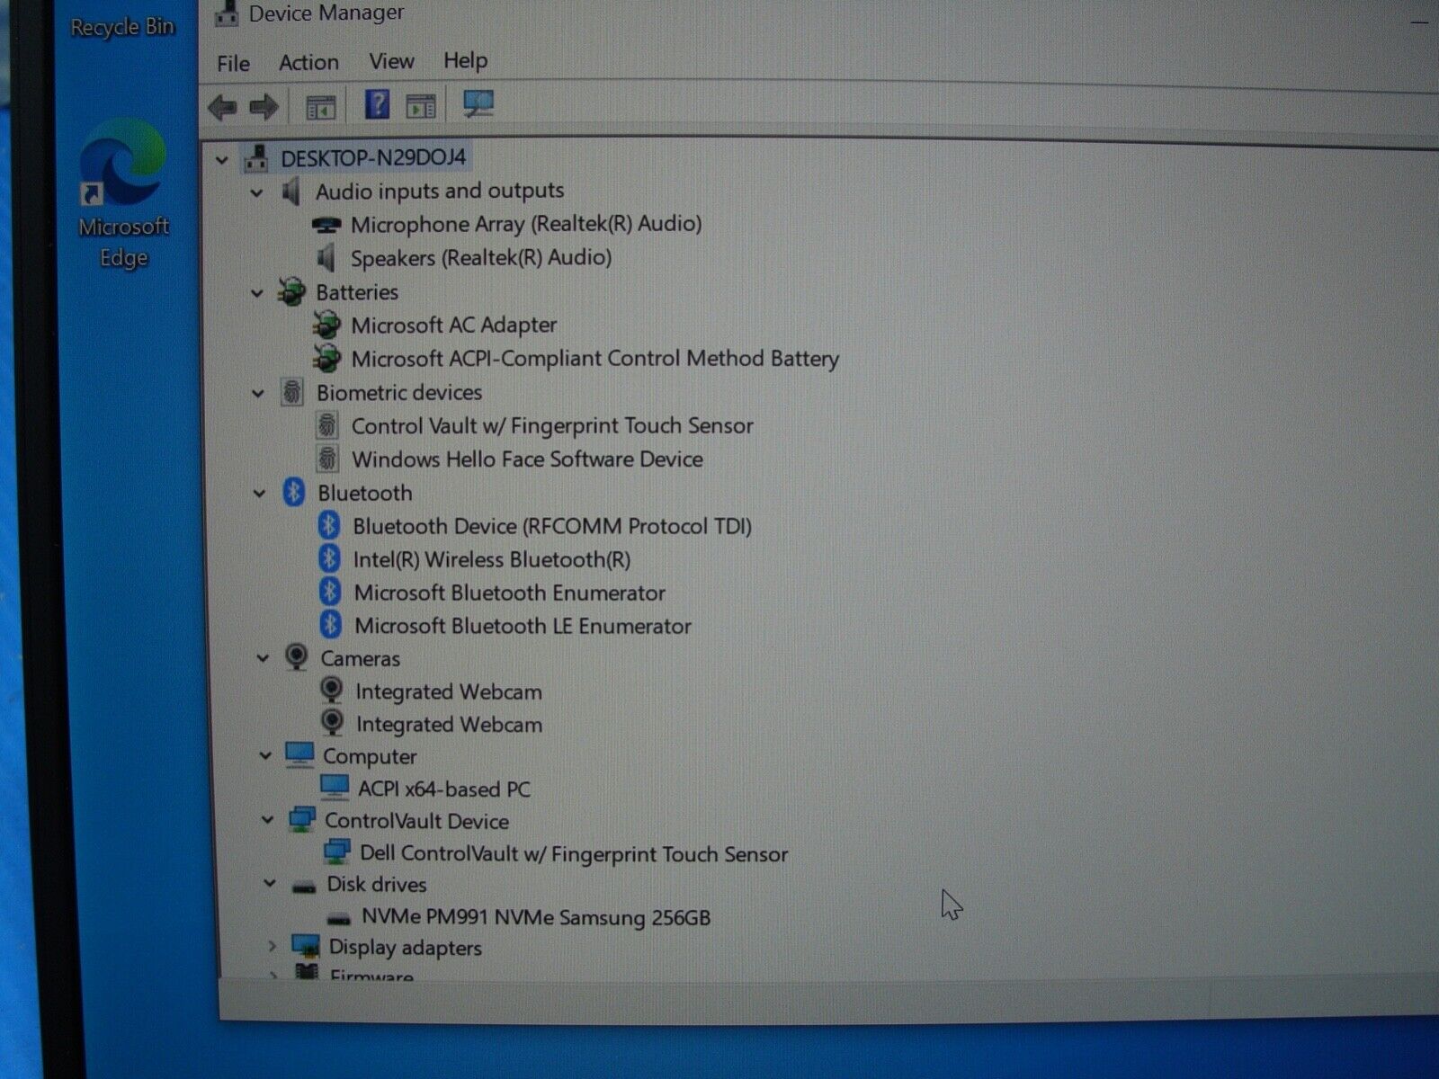The image size is (1439, 1079).
Task: Collapse the Computer category
Action: [x=265, y=755]
